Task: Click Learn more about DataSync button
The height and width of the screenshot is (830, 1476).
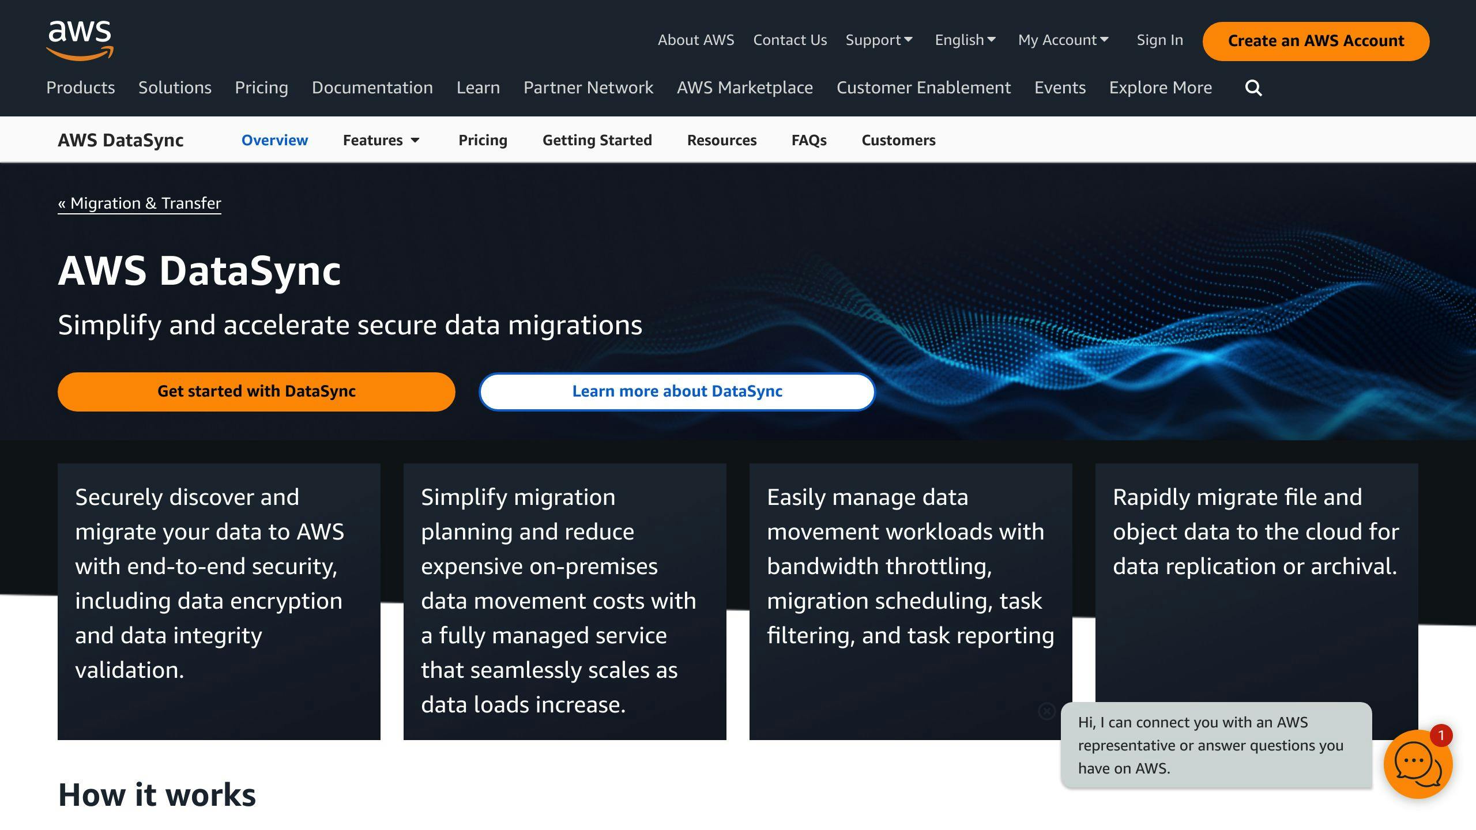Action: pos(677,391)
